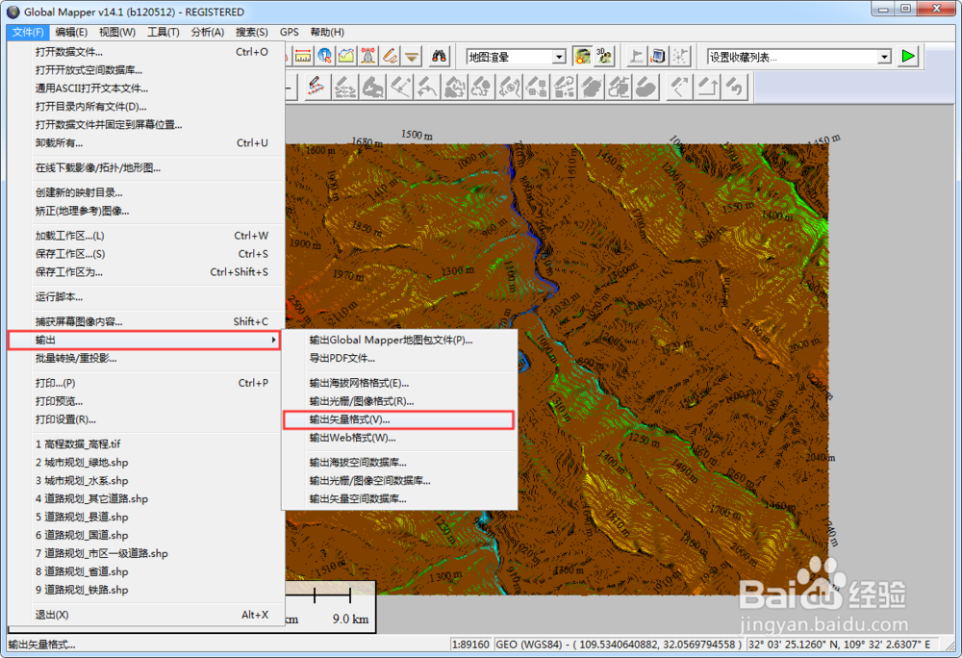Choose 捕获屏幕图像内容... entry
Viewport: 962px width, 658px height.
146,321
